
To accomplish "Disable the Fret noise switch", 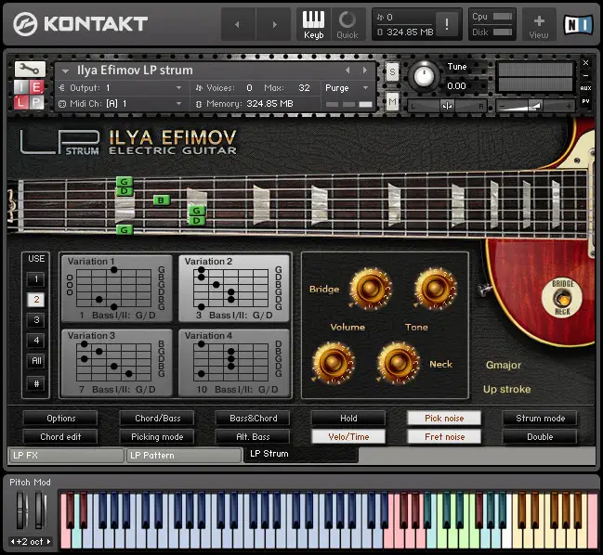I will [444, 437].
